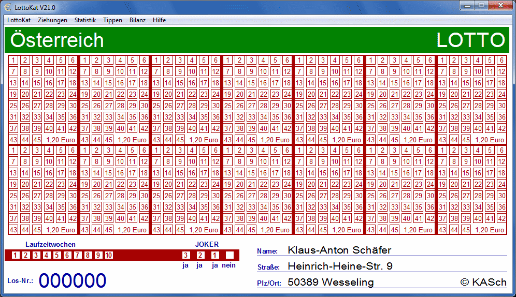516x297 pixels.
Task: Tick the JOKER box labeled 1
Action: click(214, 255)
